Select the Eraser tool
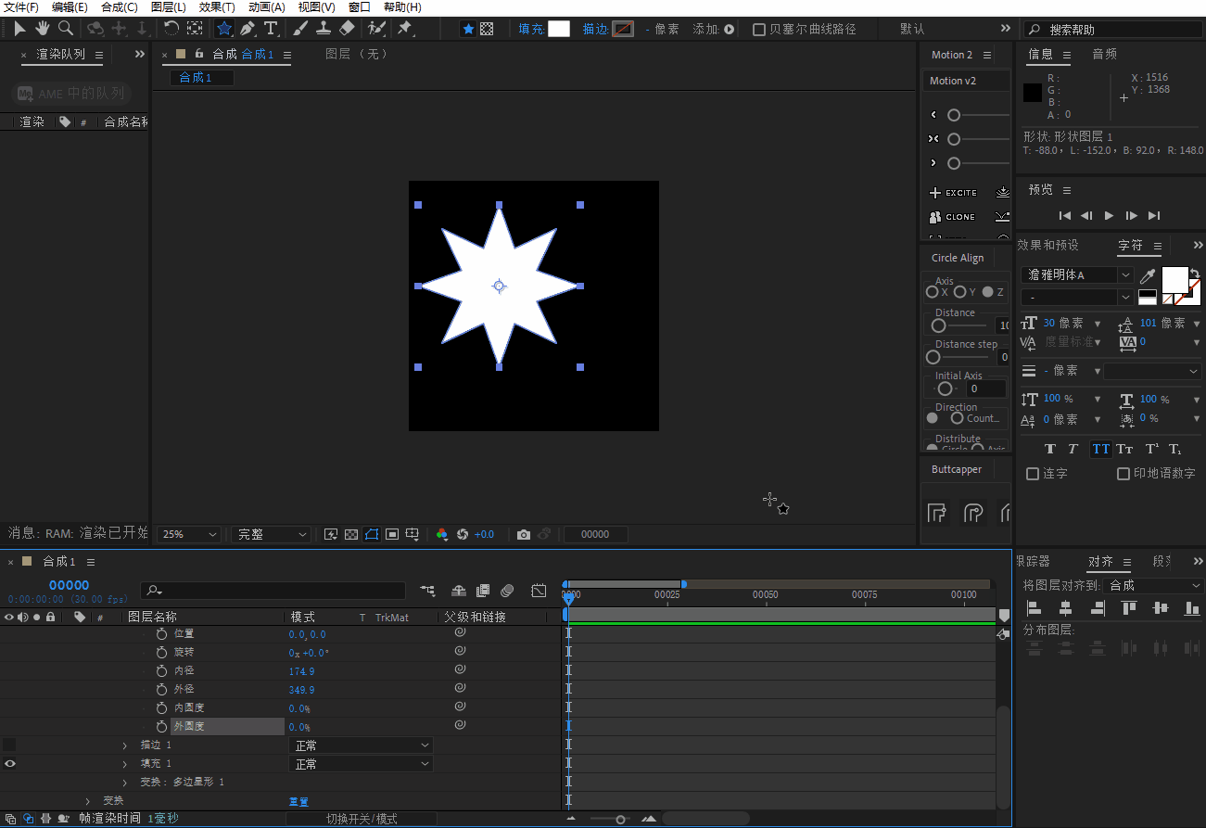 347,29
